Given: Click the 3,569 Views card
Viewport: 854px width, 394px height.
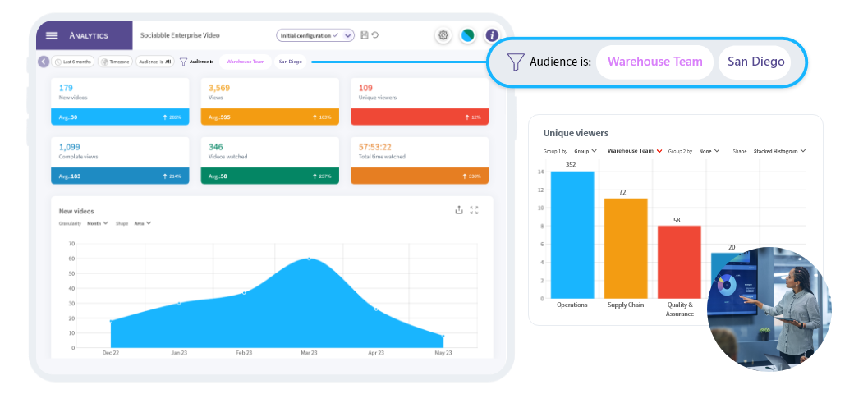Looking at the screenshot, I should coord(270,101).
